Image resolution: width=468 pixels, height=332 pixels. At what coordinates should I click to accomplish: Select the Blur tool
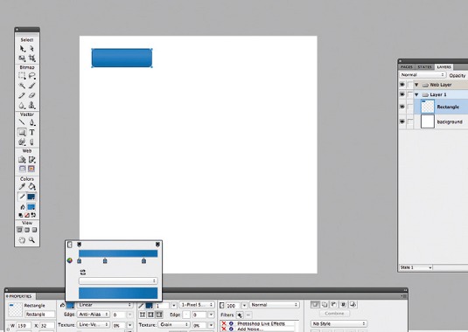coord(23,106)
